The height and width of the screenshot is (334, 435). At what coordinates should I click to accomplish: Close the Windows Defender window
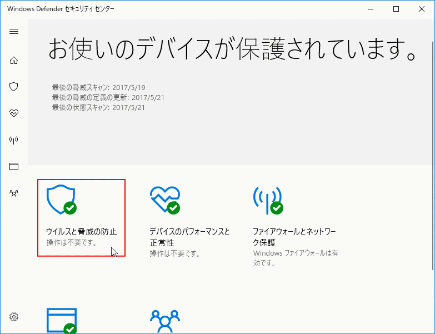[422, 9]
